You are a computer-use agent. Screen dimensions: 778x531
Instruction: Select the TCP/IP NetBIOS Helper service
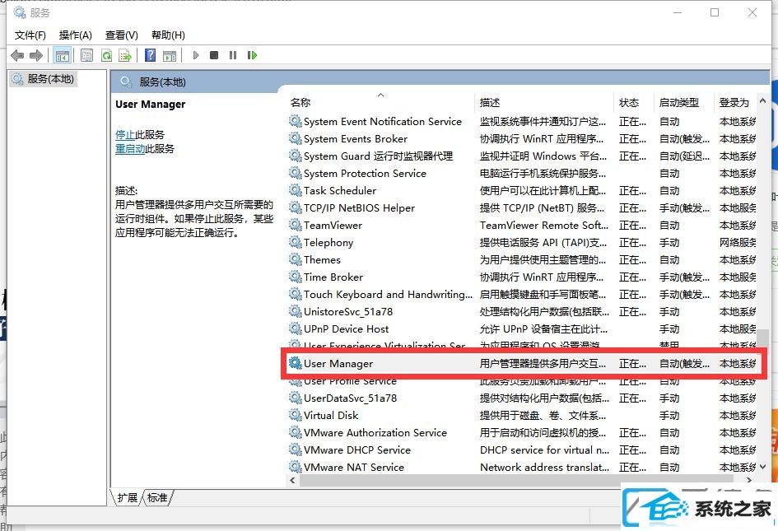point(522,208)
